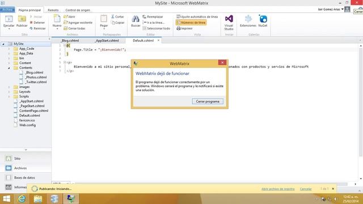This screenshot has height=204, width=363.
Task: Click the Windows Start button
Action: click(x=6, y=199)
